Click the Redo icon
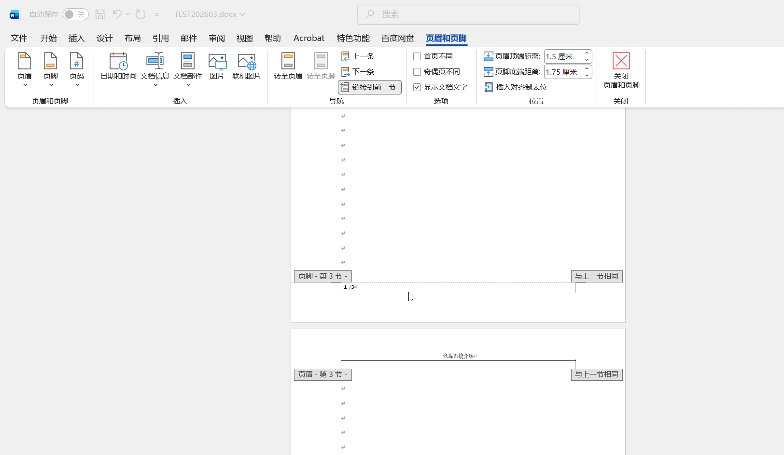This screenshot has width=784, height=455. (x=140, y=14)
